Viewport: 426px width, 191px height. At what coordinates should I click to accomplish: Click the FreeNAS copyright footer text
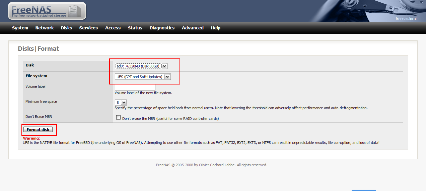coord(212,165)
